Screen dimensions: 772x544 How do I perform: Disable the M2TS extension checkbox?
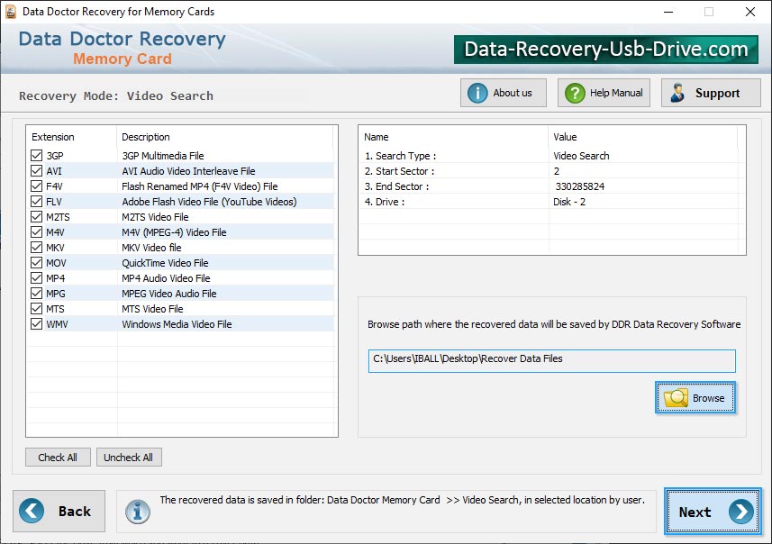(x=36, y=217)
